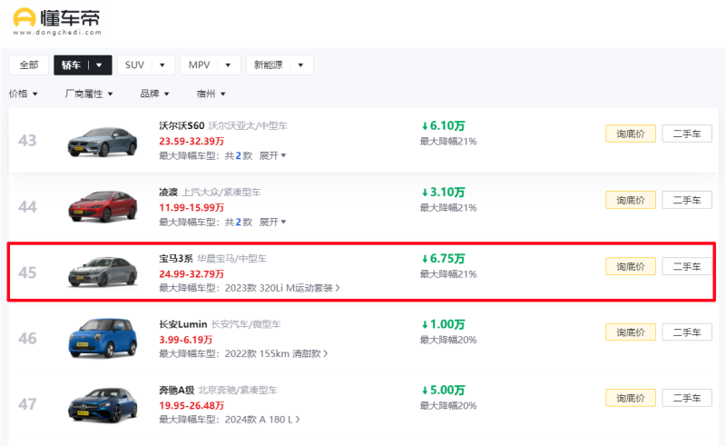Image resolution: width=726 pixels, height=446 pixels.
Task: Click 二手车 button for 宝马3系
Action: (686, 266)
